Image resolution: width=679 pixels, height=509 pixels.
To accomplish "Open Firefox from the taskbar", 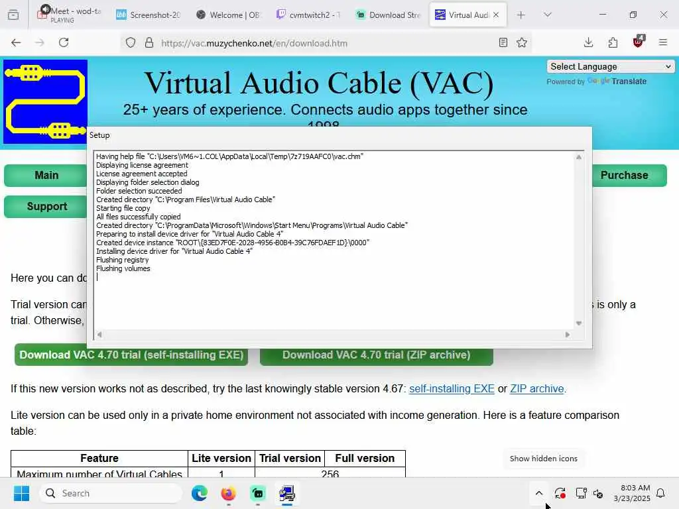I will click(228, 493).
